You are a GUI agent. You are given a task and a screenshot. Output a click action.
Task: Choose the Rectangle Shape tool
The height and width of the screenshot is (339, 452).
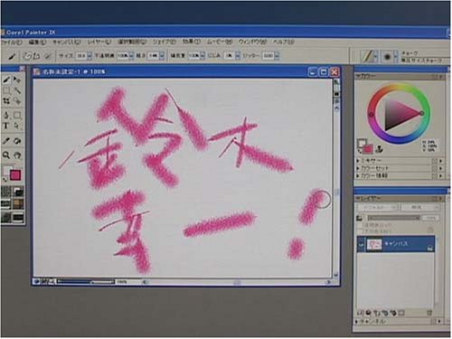point(17,115)
